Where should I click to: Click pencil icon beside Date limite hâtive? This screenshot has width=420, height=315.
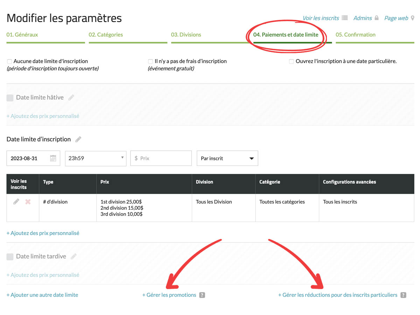click(71, 98)
